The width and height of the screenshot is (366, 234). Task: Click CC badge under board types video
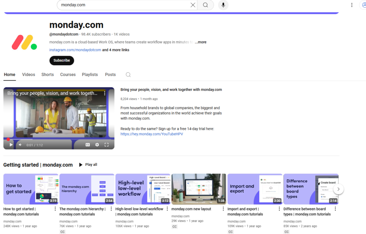(287, 232)
